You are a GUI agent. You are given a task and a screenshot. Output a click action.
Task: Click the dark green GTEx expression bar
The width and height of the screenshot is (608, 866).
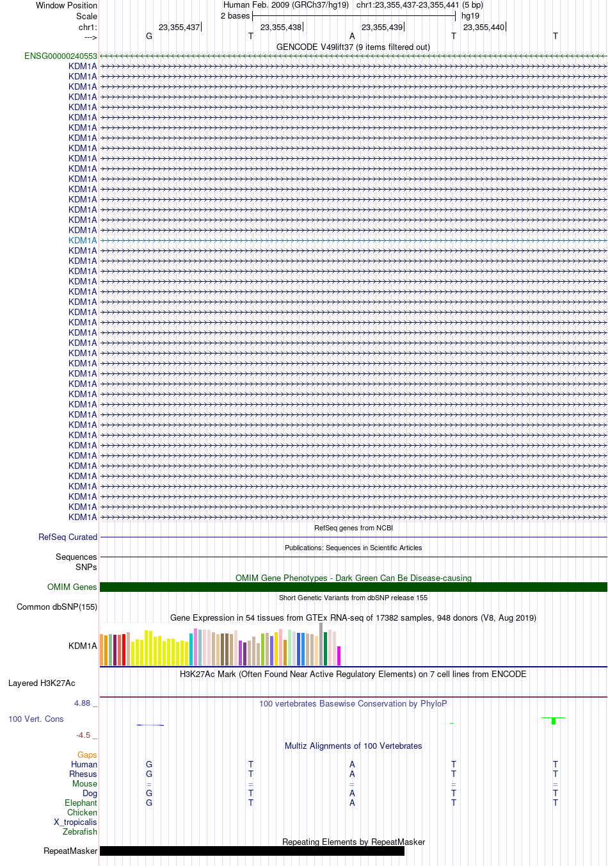tap(326, 649)
